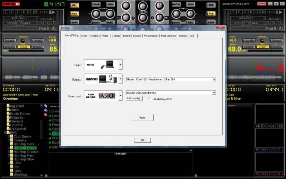This screenshot has height=179, width=286.
Task: Click the left deck loop play arrow icon
Action: click(x=53, y=12)
